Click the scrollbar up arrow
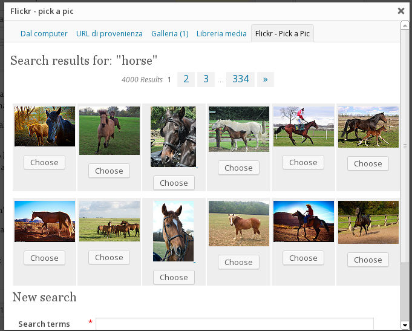This screenshot has height=331, width=412. 405,25
